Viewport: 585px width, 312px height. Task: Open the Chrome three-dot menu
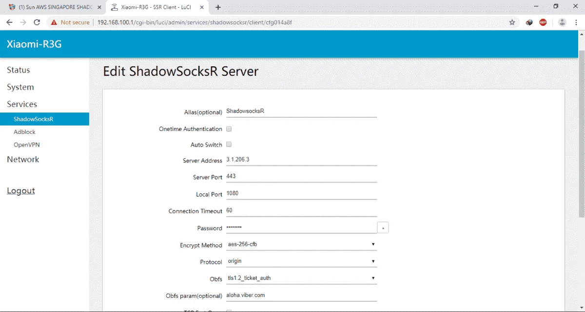pyautogui.click(x=577, y=22)
